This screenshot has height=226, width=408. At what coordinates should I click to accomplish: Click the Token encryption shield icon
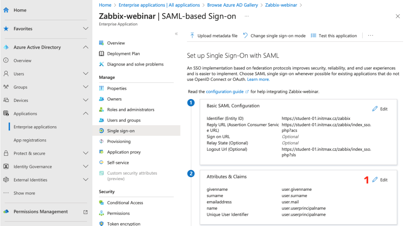tap(102, 223)
